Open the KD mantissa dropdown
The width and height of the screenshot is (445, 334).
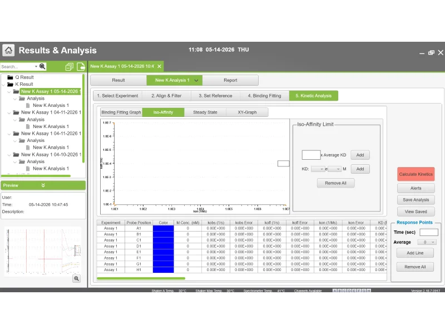318,169
